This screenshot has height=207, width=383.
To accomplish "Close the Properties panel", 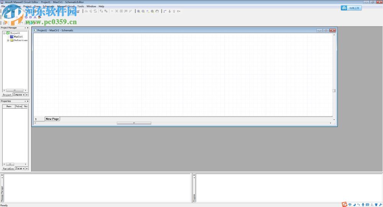I will (x=28, y=101).
